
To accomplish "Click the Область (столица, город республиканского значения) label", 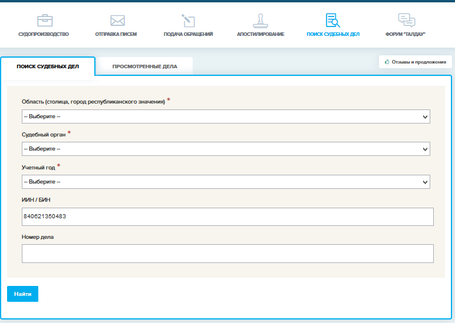I will pyautogui.click(x=93, y=102).
